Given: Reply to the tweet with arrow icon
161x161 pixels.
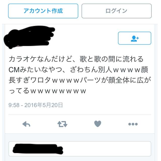Looking at the screenshot, I should coord(26,124).
